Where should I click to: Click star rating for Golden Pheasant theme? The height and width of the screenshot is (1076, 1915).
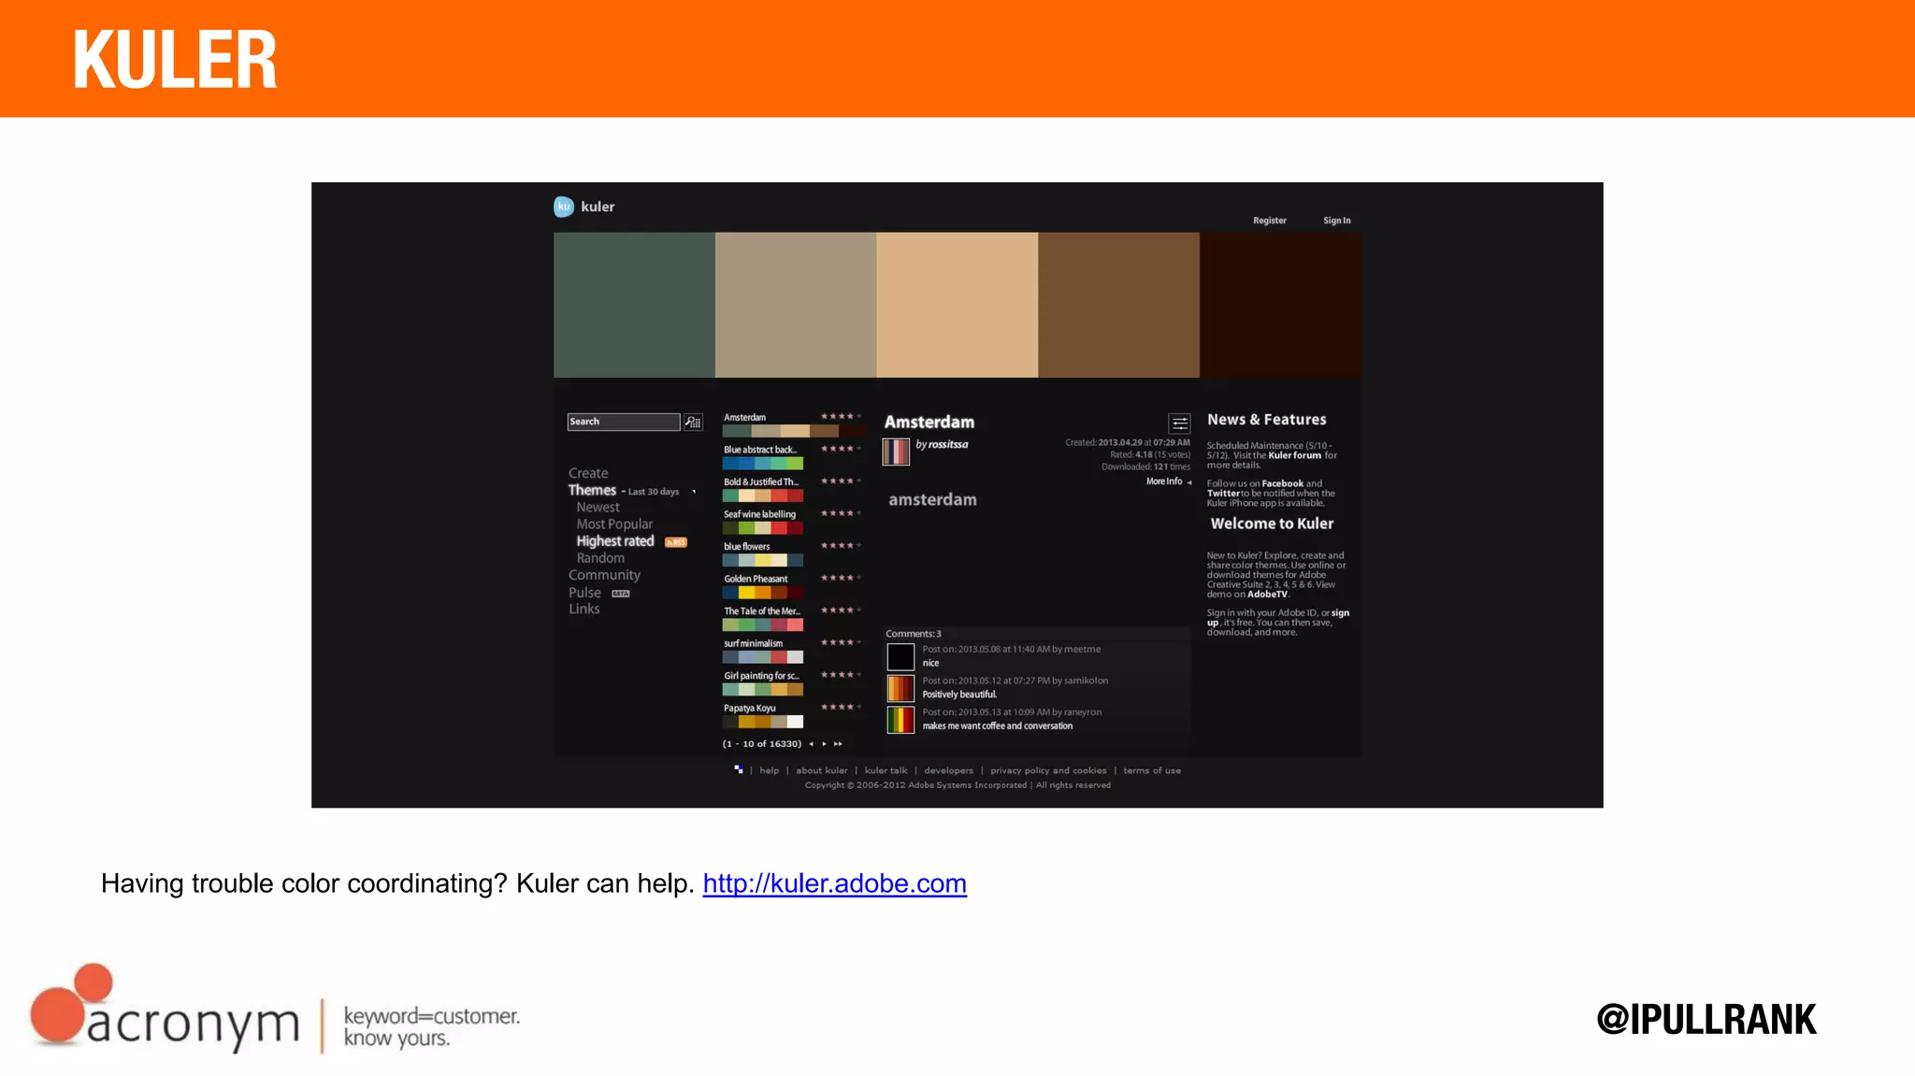tap(841, 578)
